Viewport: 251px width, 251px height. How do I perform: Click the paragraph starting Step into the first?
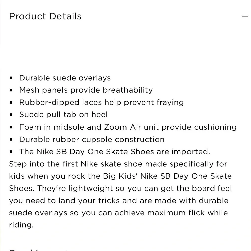tap(120, 195)
